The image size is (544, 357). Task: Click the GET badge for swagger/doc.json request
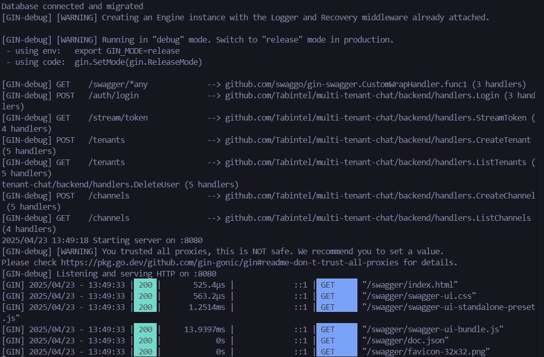pyautogui.click(x=337, y=340)
